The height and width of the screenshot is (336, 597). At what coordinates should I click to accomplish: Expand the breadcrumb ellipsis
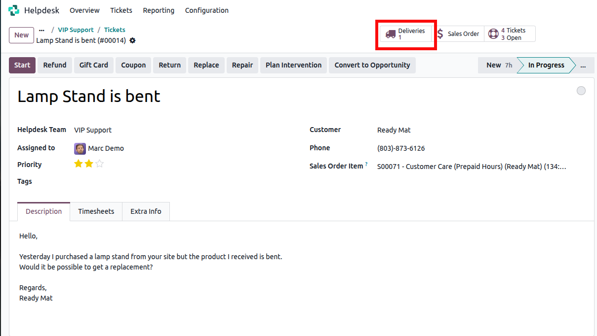(41, 30)
